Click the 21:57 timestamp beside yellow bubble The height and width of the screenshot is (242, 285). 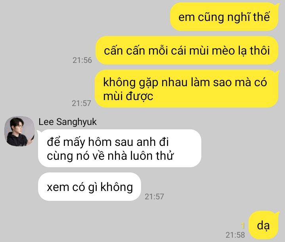[81, 103]
